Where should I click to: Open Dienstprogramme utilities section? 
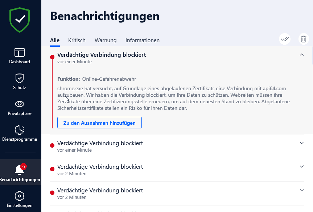coord(20,133)
